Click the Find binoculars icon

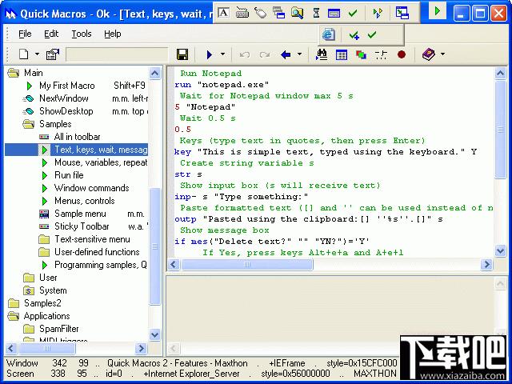coord(322,54)
